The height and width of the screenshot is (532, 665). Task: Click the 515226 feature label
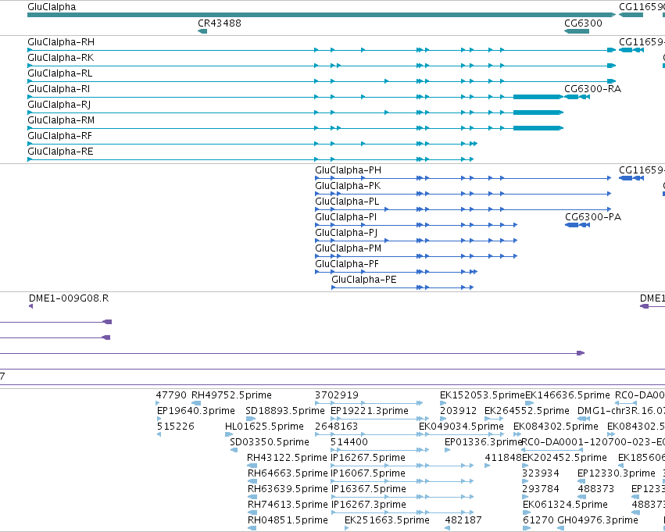[x=175, y=427]
